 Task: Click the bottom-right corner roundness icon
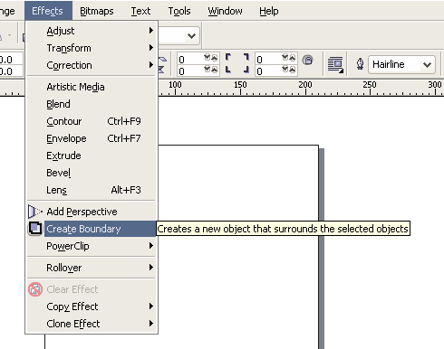[246, 70]
